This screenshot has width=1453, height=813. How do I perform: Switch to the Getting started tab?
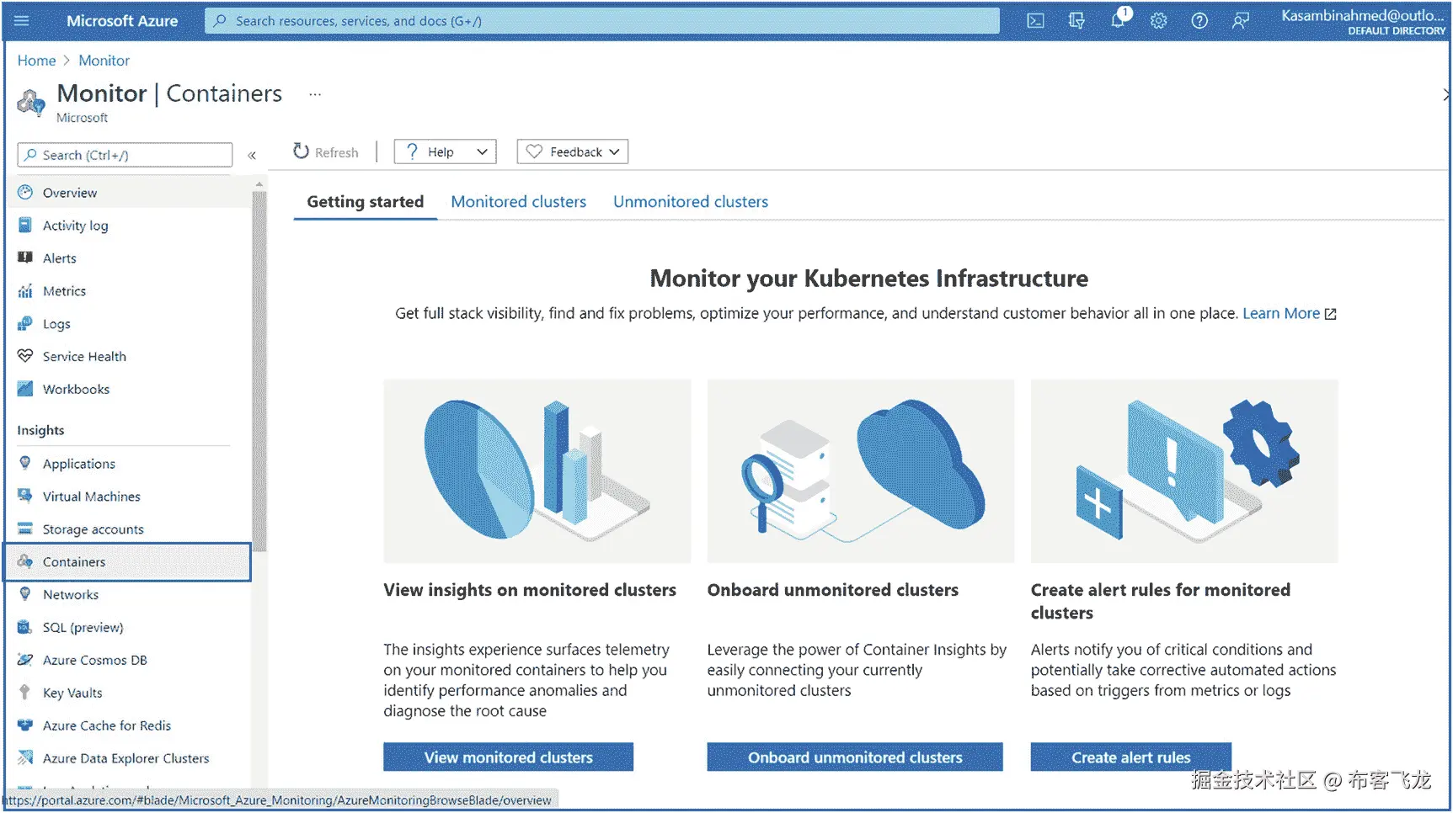(x=366, y=202)
